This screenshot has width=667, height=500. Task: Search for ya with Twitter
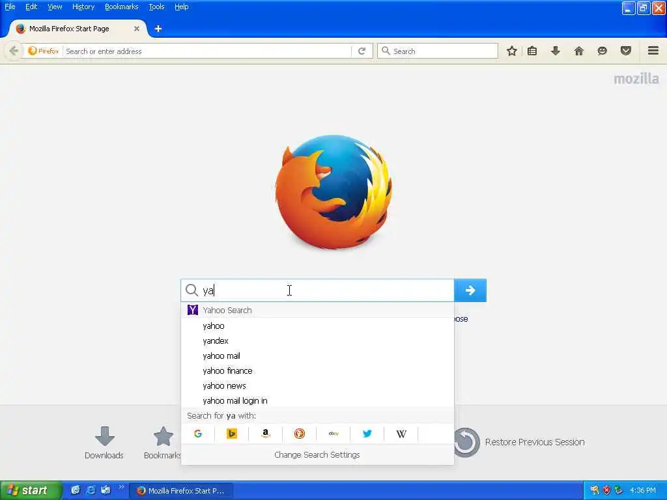[367, 434]
